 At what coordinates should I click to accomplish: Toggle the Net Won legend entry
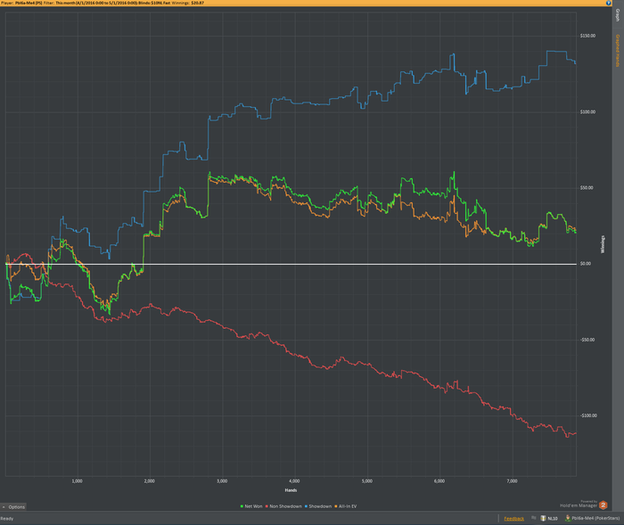251,506
